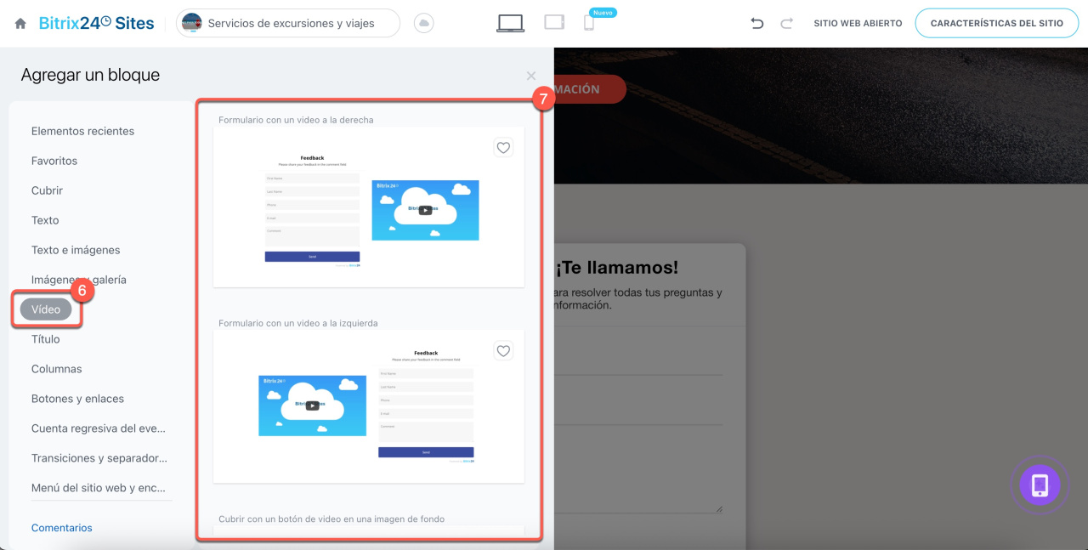Favorite the form with video right block
The width and height of the screenshot is (1088, 550).
(x=503, y=148)
